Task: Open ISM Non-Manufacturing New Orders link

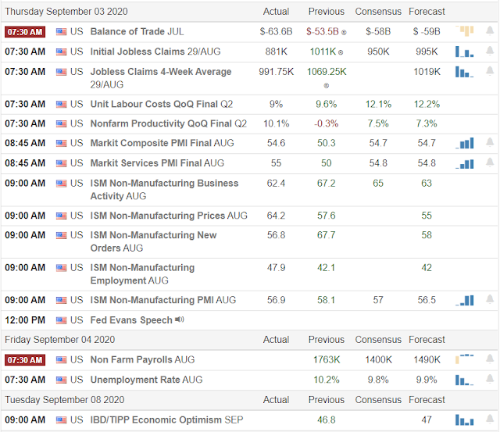Action: point(154,241)
